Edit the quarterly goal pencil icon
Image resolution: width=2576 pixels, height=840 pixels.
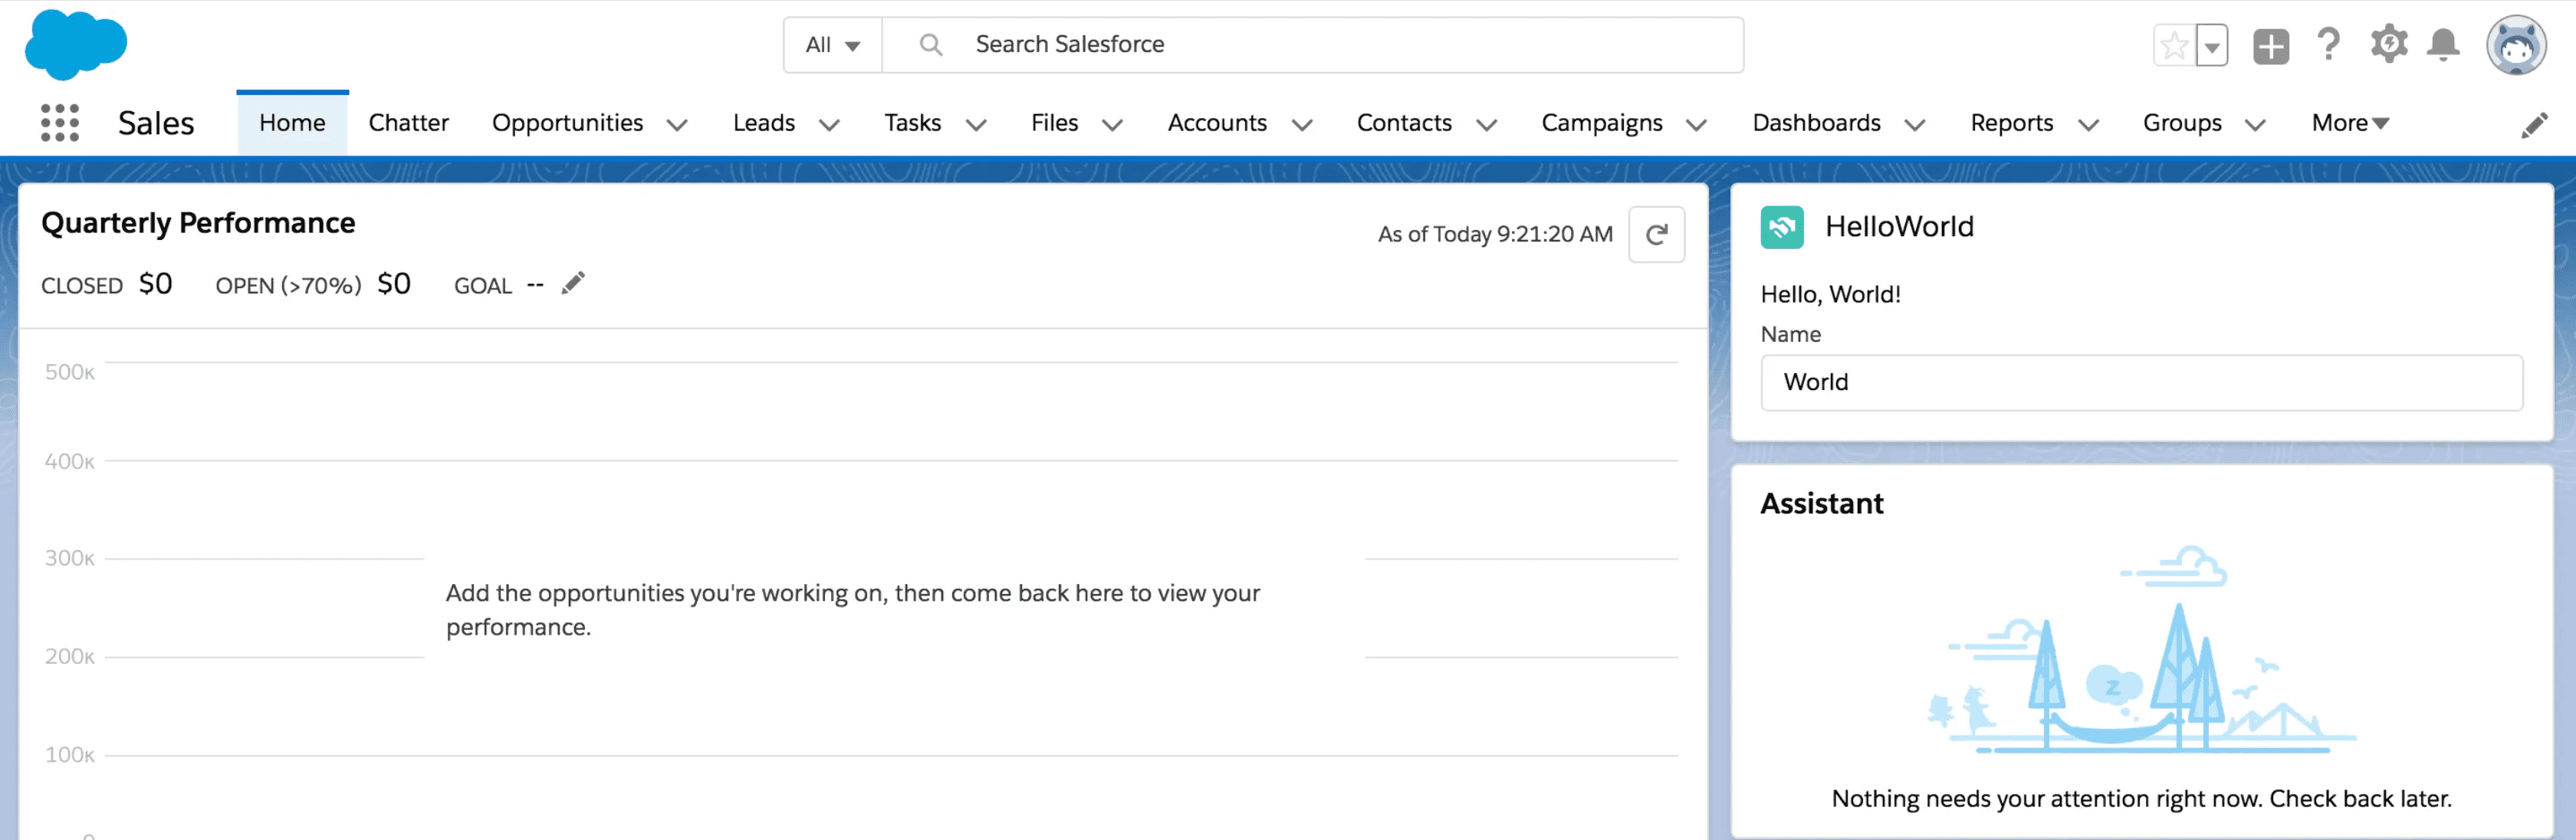click(573, 284)
